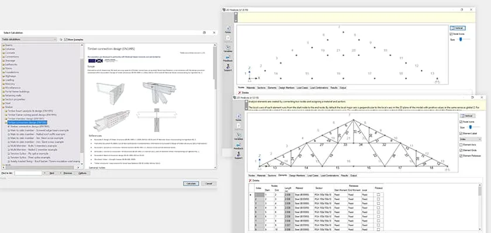Click page icon below Notes in lower window
This screenshot has height=233, width=491.
238,125
